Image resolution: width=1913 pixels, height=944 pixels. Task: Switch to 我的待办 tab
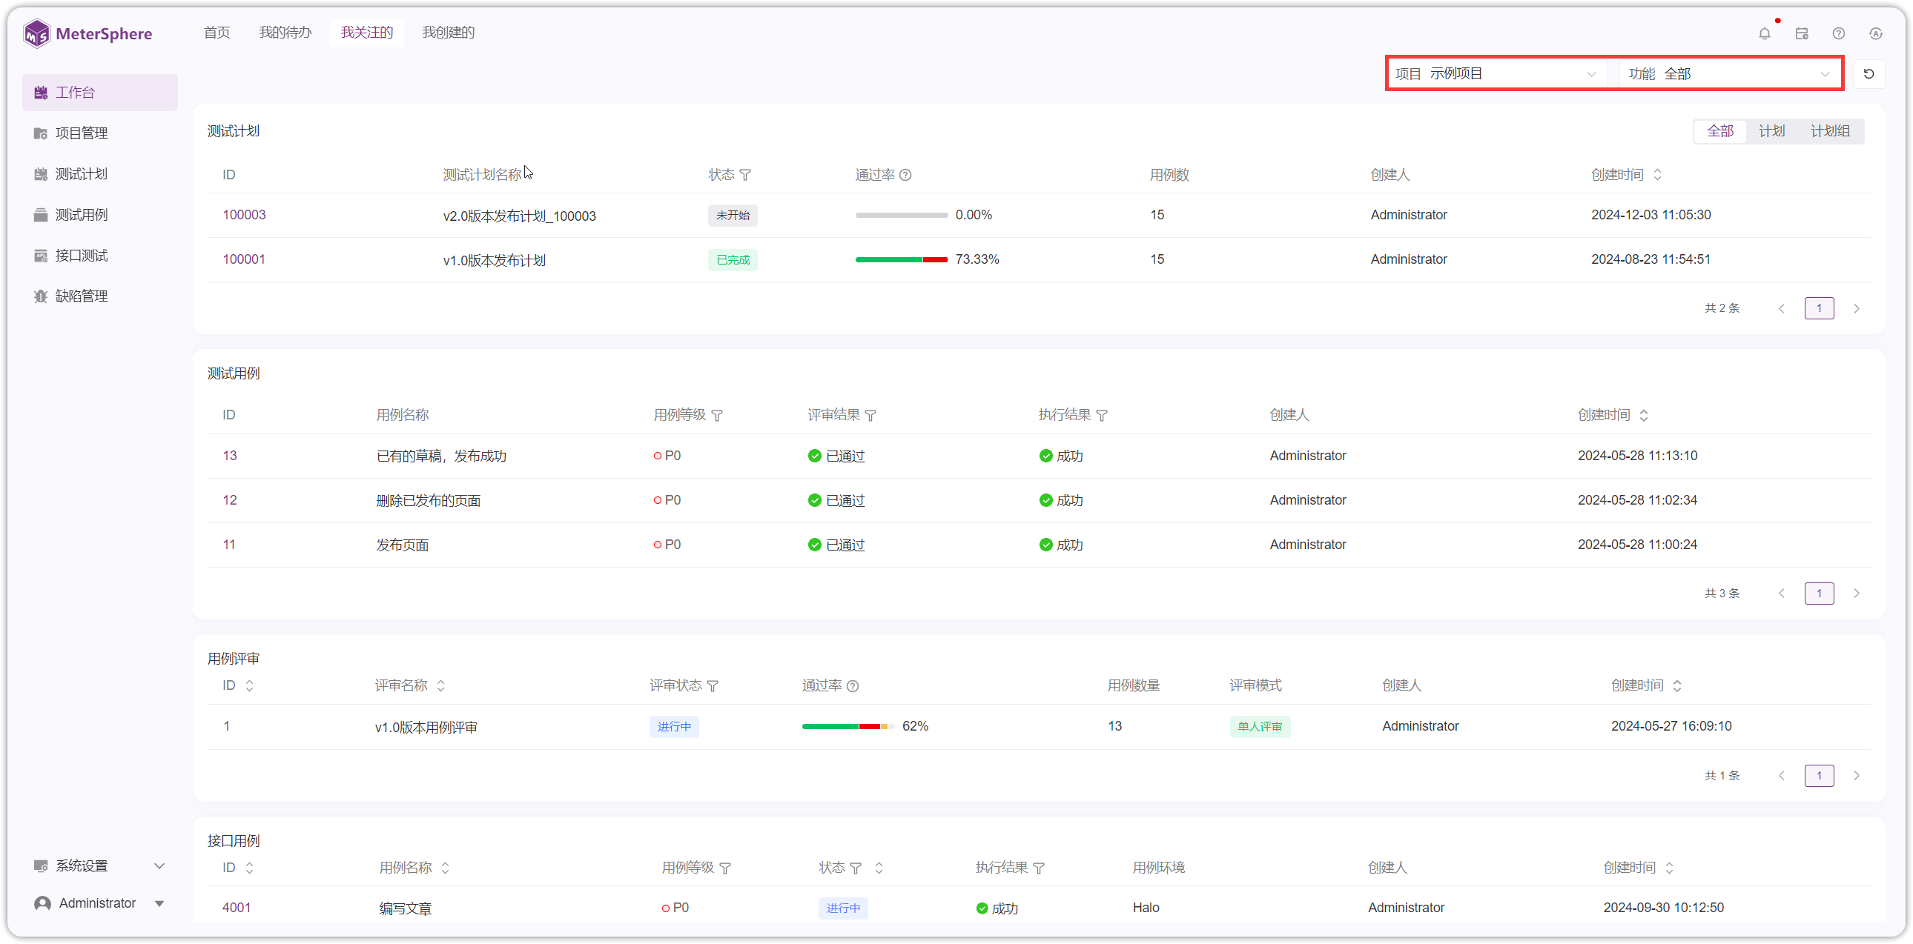[x=285, y=33]
